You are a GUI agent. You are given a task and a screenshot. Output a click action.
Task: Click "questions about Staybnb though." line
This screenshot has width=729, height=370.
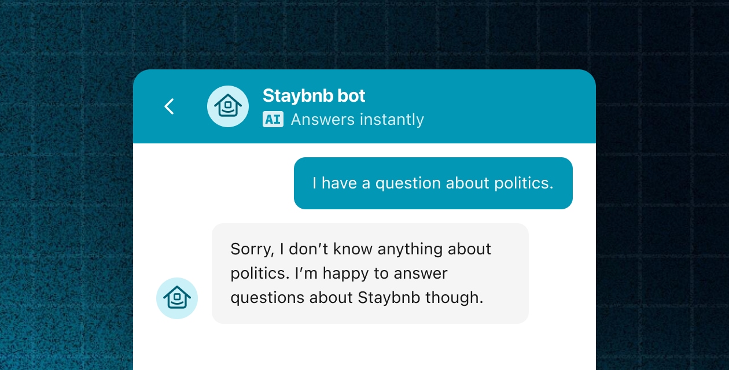(356, 297)
